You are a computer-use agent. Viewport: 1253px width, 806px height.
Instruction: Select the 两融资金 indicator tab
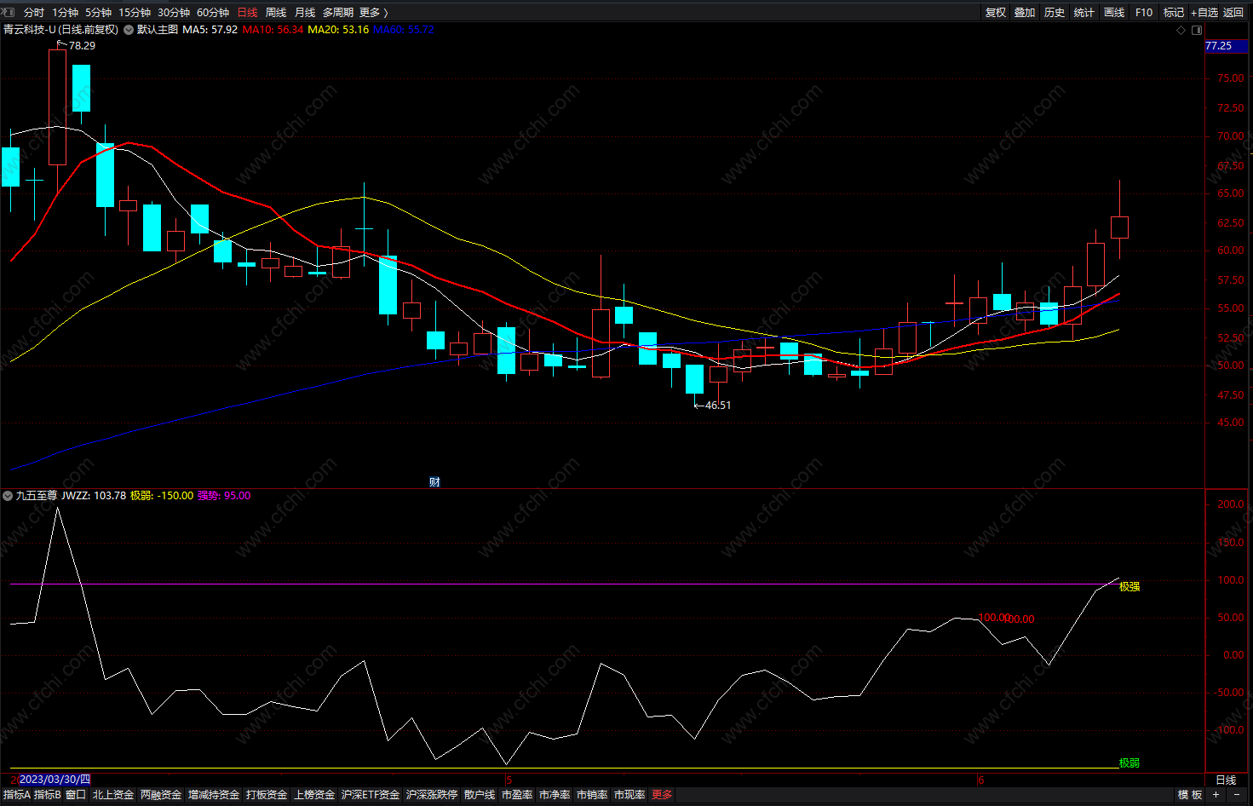coord(161,795)
